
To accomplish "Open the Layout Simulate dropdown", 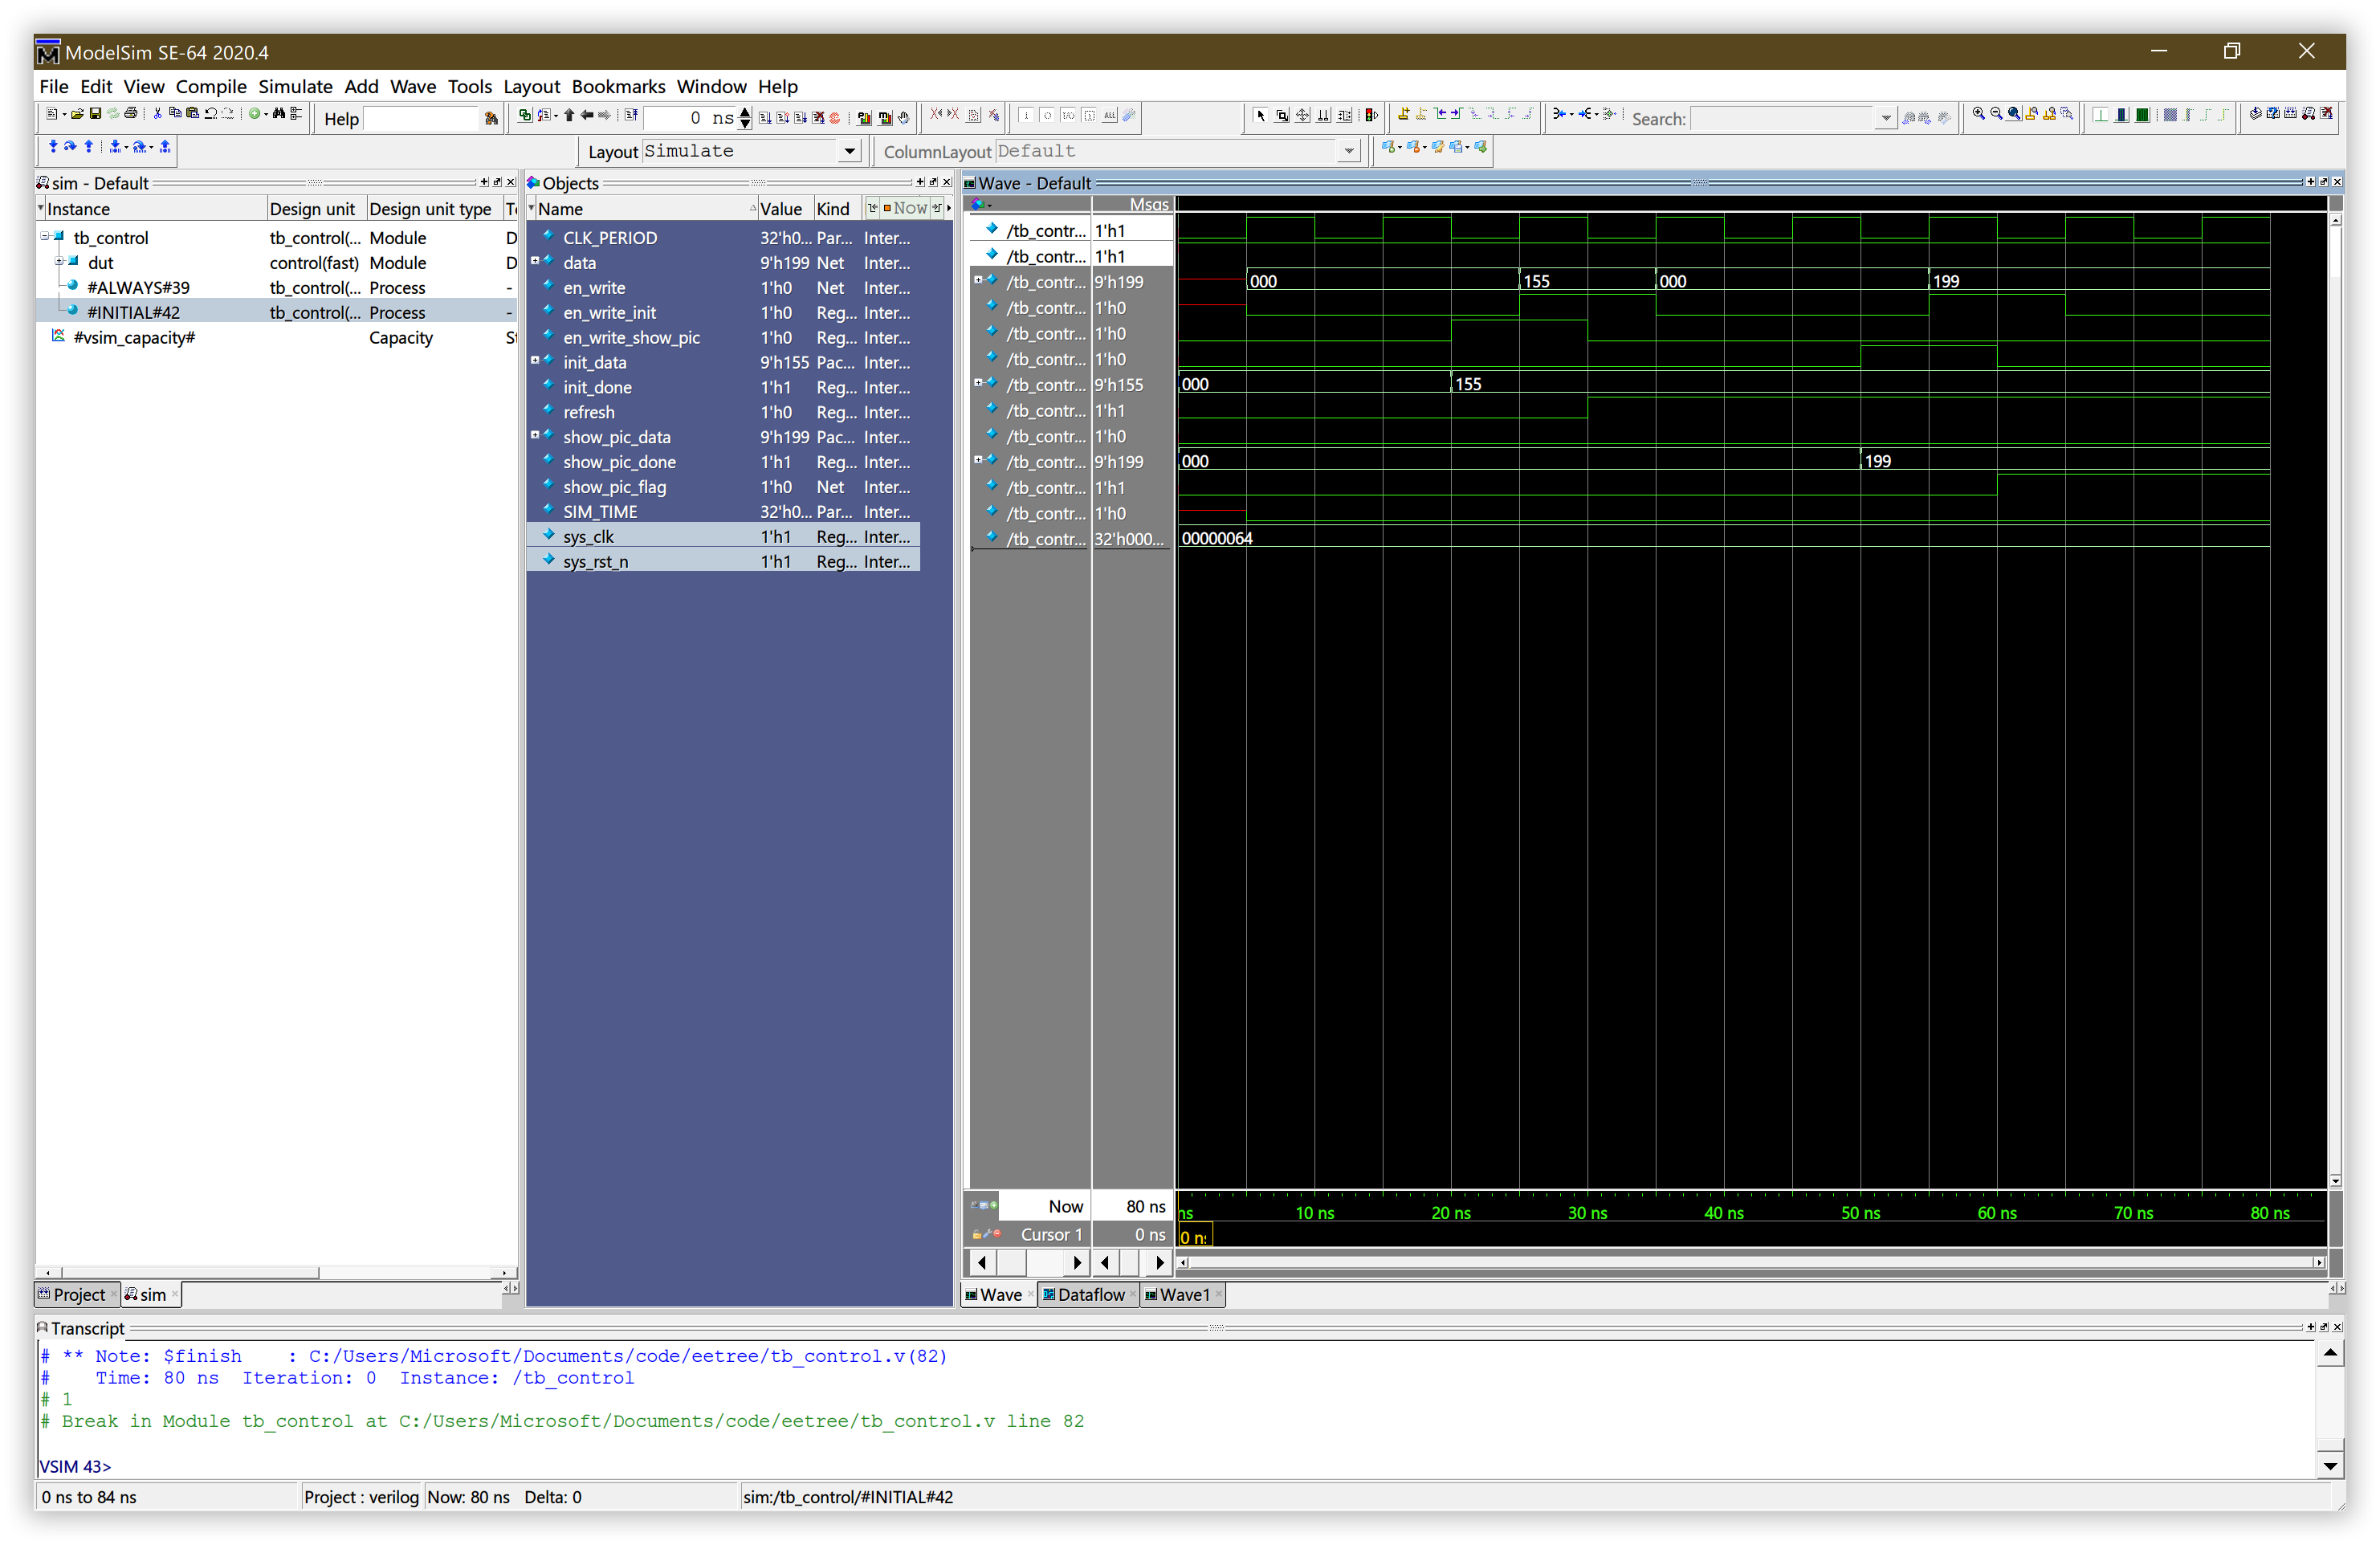I will [x=849, y=151].
